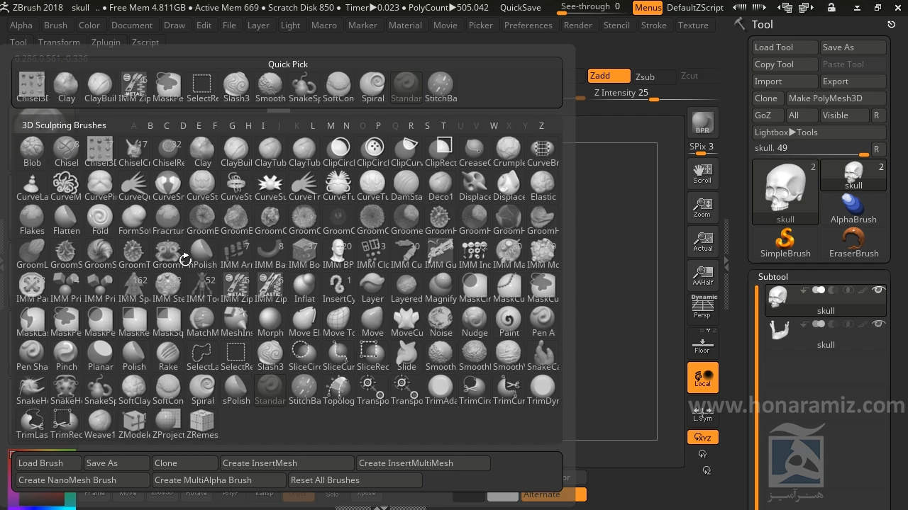Select the Blob sculpting brush
Screen dimensions: 908x510
point(32,152)
